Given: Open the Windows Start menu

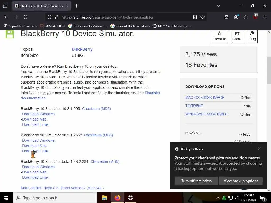Looking at the screenshot, I should (6, 198).
